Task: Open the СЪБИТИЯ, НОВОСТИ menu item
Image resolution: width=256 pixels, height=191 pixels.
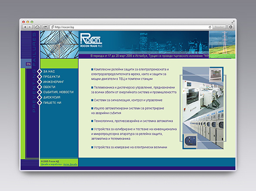Action: pos(58,92)
